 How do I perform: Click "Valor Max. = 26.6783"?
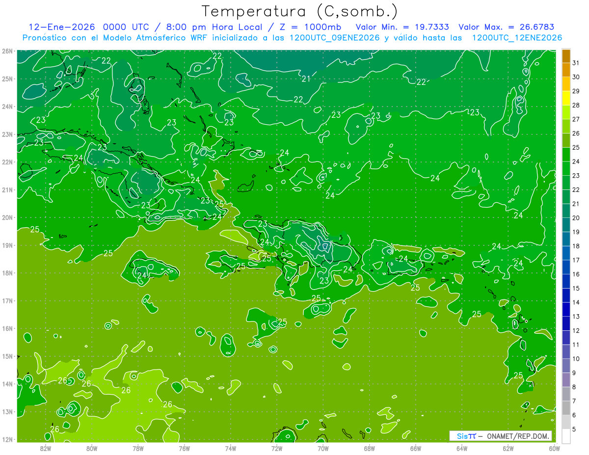tap(507, 27)
